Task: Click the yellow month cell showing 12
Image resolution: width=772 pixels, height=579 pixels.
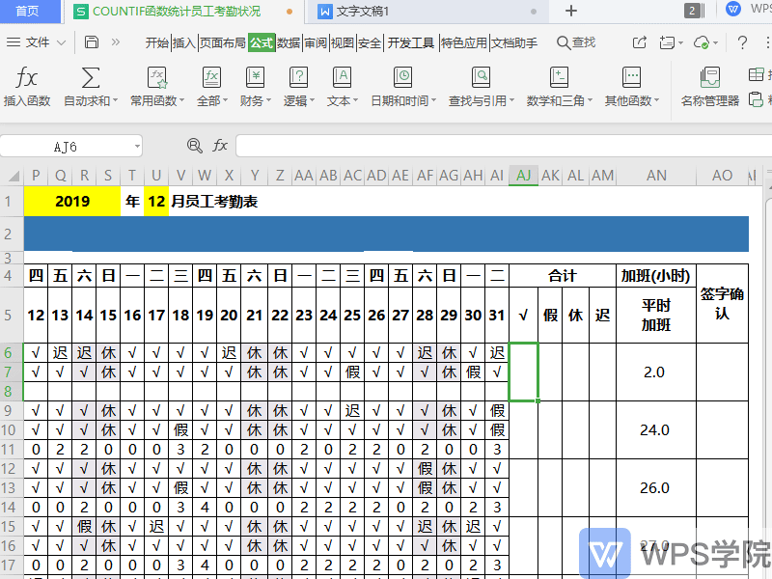Action: pyautogui.click(x=156, y=201)
